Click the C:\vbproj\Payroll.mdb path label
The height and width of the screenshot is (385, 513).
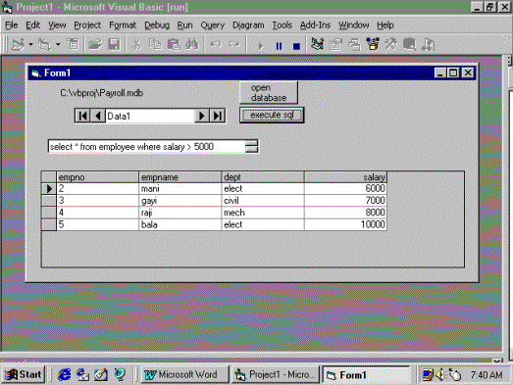pyautogui.click(x=101, y=93)
